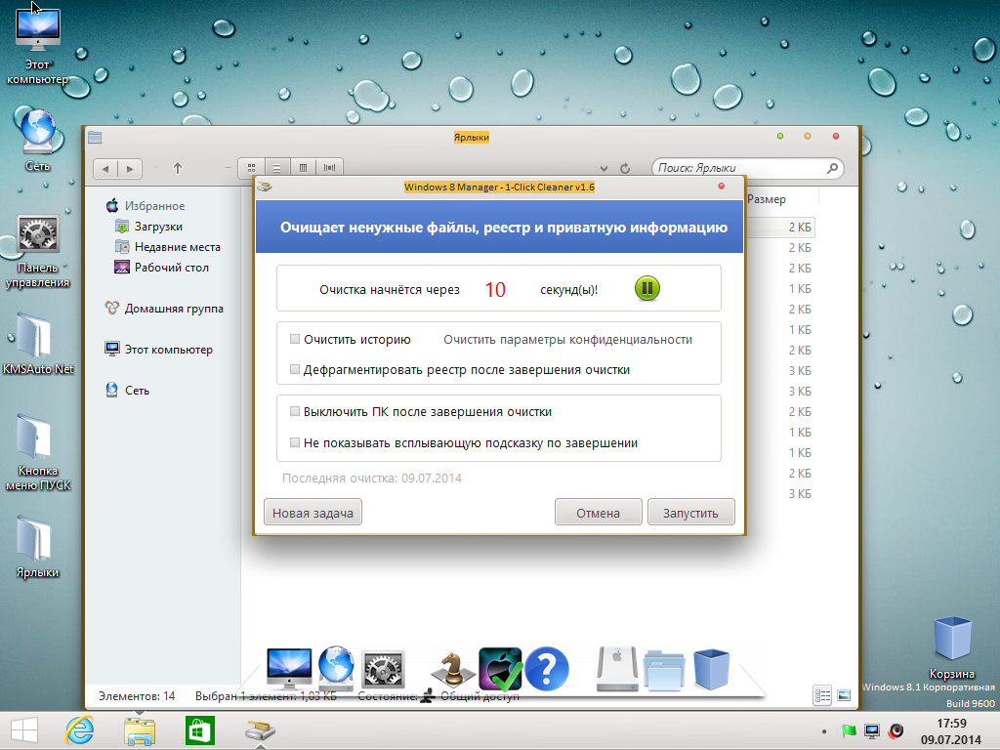The width and height of the screenshot is (1000, 750).
Task: Launch Internet Explorer from taskbar
Action: click(x=80, y=730)
